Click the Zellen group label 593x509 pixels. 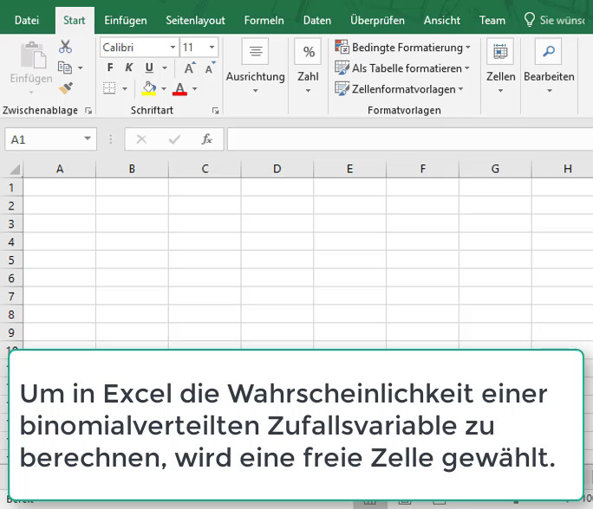[x=501, y=77]
